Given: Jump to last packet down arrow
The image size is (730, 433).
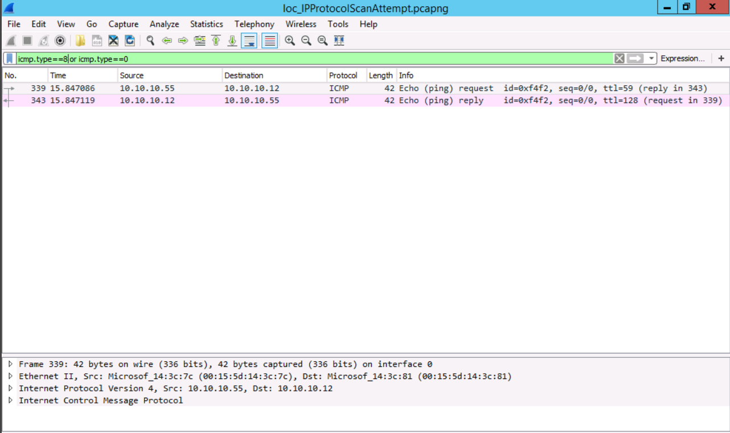Looking at the screenshot, I should click(232, 40).
